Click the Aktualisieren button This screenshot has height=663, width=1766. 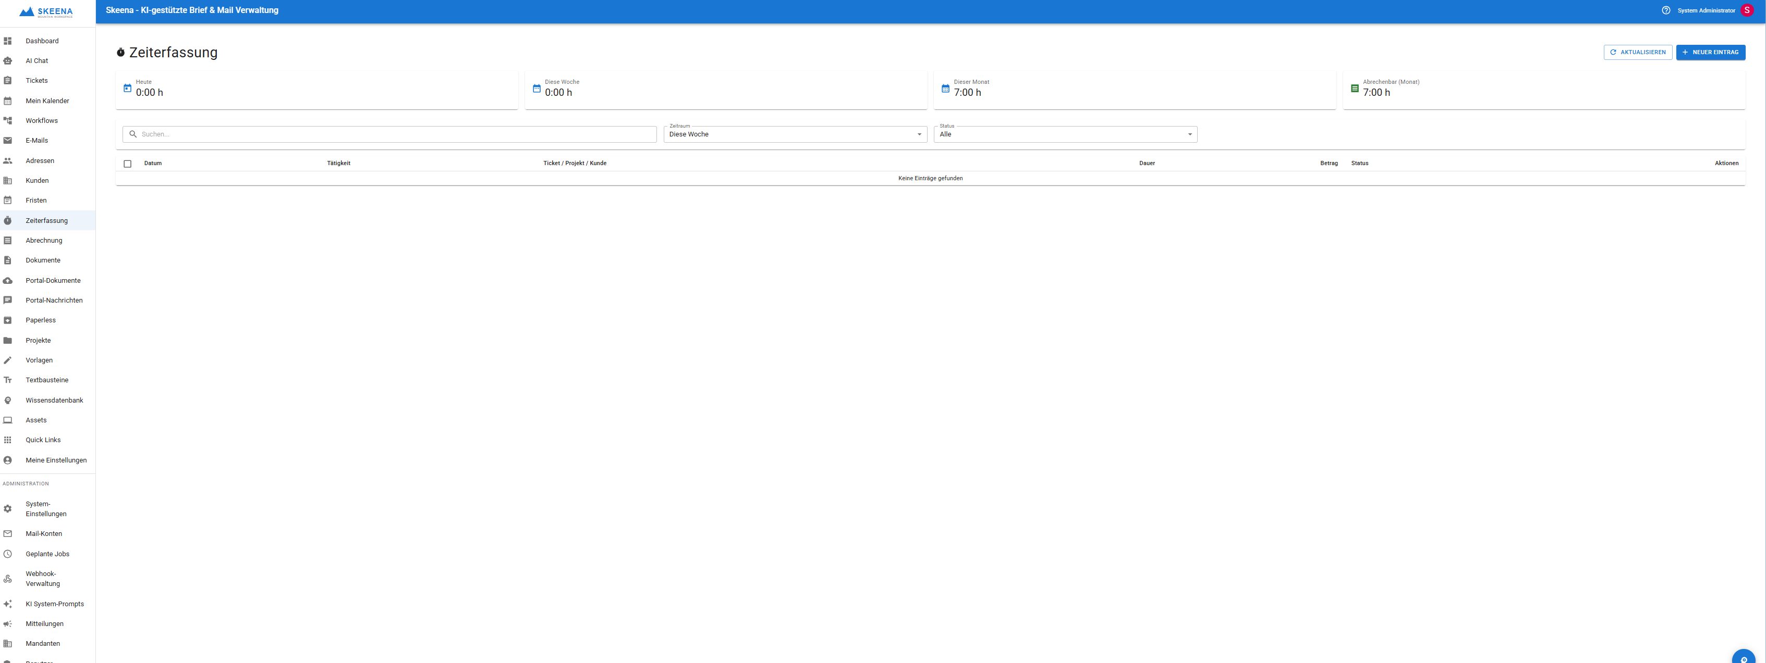coord(1637,52)
